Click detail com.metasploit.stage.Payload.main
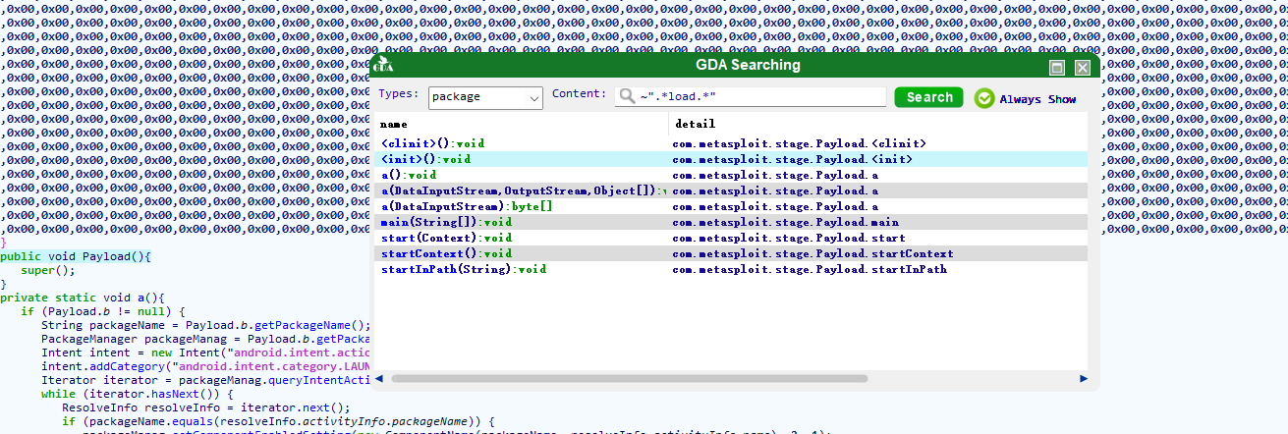The height and width of the screenshot is (434, 1288). [x=785, y=222]
